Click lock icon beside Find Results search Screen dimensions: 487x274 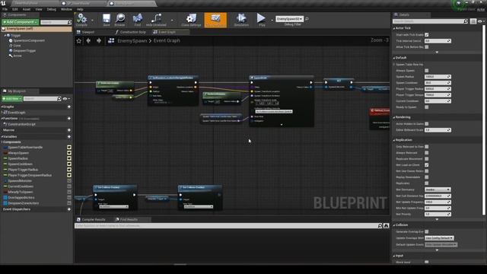click(386, 226)
